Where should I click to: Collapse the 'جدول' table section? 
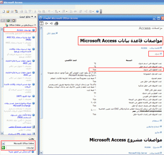point(158,54)
